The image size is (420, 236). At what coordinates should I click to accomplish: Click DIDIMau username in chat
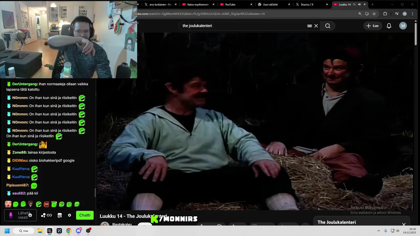coord(20,161)
